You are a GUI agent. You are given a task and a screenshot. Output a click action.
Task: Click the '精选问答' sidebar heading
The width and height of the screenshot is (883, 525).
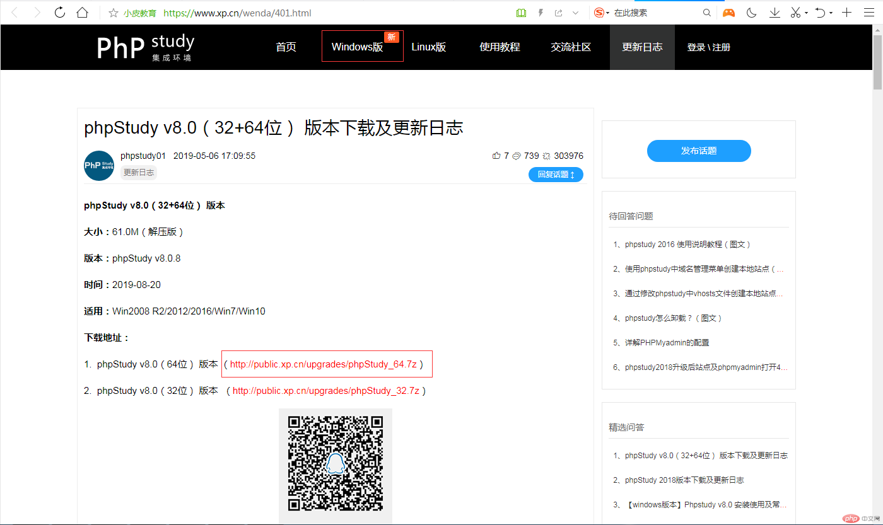point(627,427)
